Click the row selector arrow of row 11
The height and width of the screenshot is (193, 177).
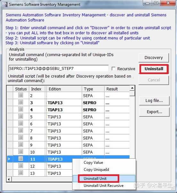(10, 159)
